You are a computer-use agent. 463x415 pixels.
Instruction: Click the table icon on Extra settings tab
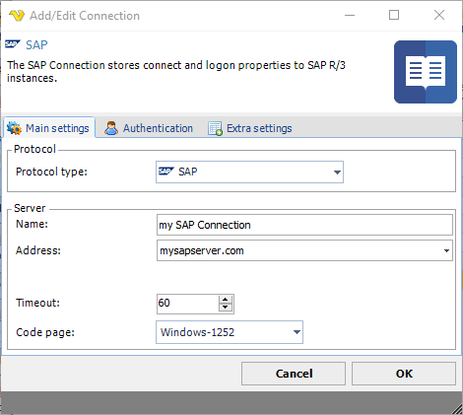pyautogui.click(x=215, y=128)
